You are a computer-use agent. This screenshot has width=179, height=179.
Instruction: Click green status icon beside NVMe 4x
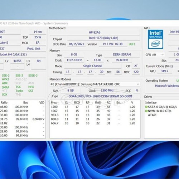146,111
